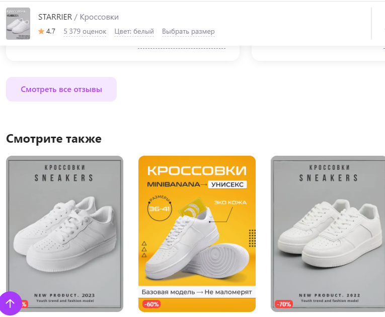Click the STARRIER brand name link
Image resolution: width=385 pixels, height=317 pixels.
(55, 17)
